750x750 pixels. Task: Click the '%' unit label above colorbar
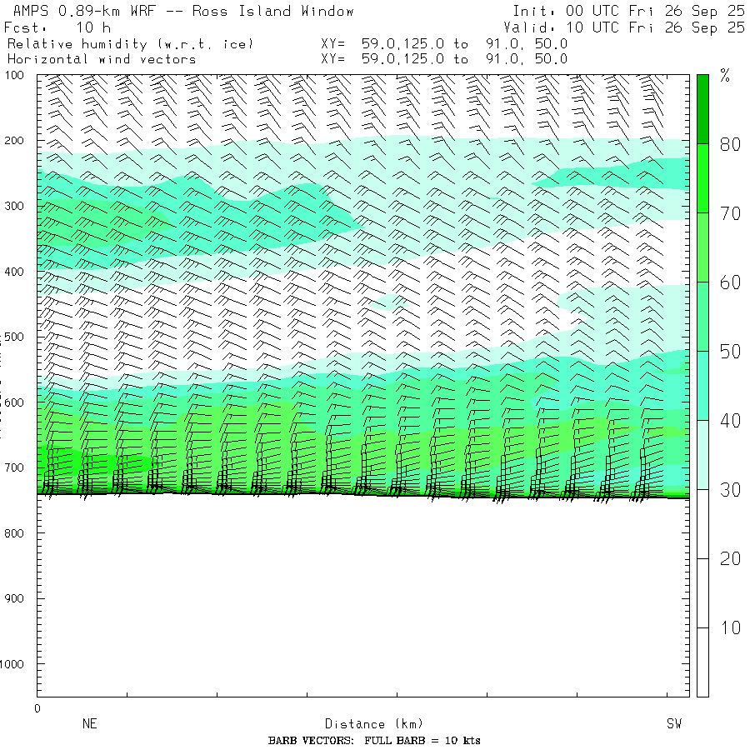[x=725, y=76]
